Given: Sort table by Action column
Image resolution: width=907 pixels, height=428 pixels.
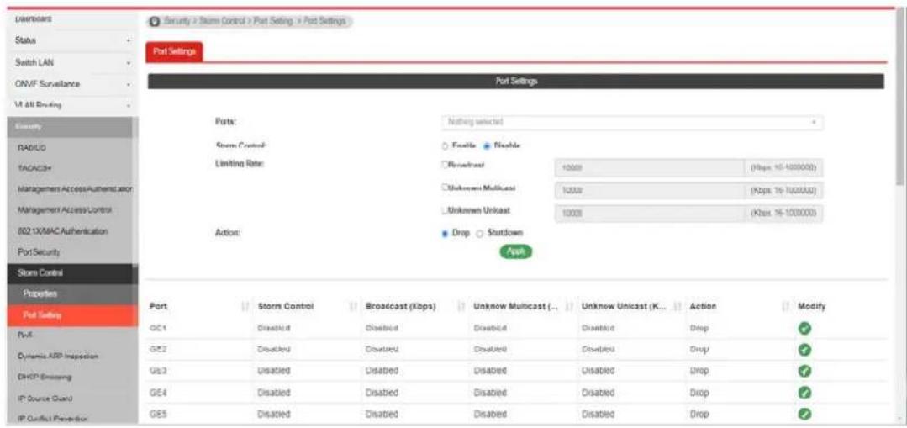Looking at the screenshot, I should [785, 307].
